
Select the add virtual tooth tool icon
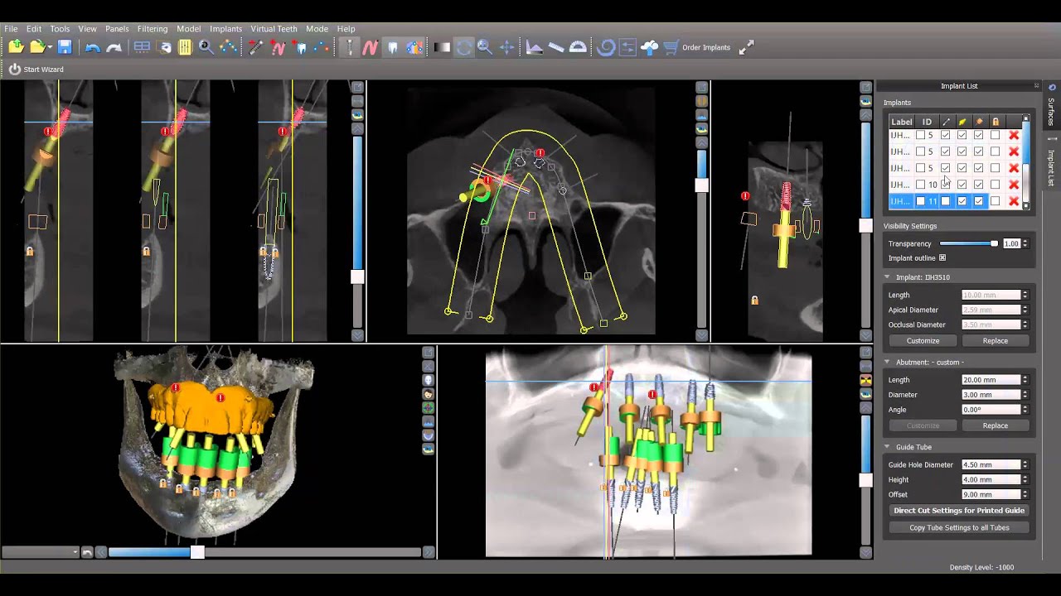point(300,47)
